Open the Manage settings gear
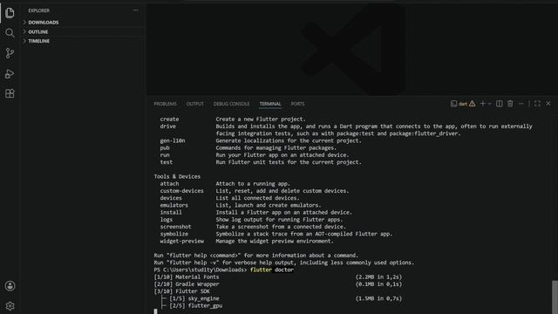The image size is (558, 314). (10, 306)
